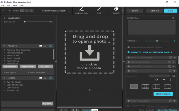Switch Looks panel to list view
179x111 pixels.
pyautogui.click(x=45, y=78)
